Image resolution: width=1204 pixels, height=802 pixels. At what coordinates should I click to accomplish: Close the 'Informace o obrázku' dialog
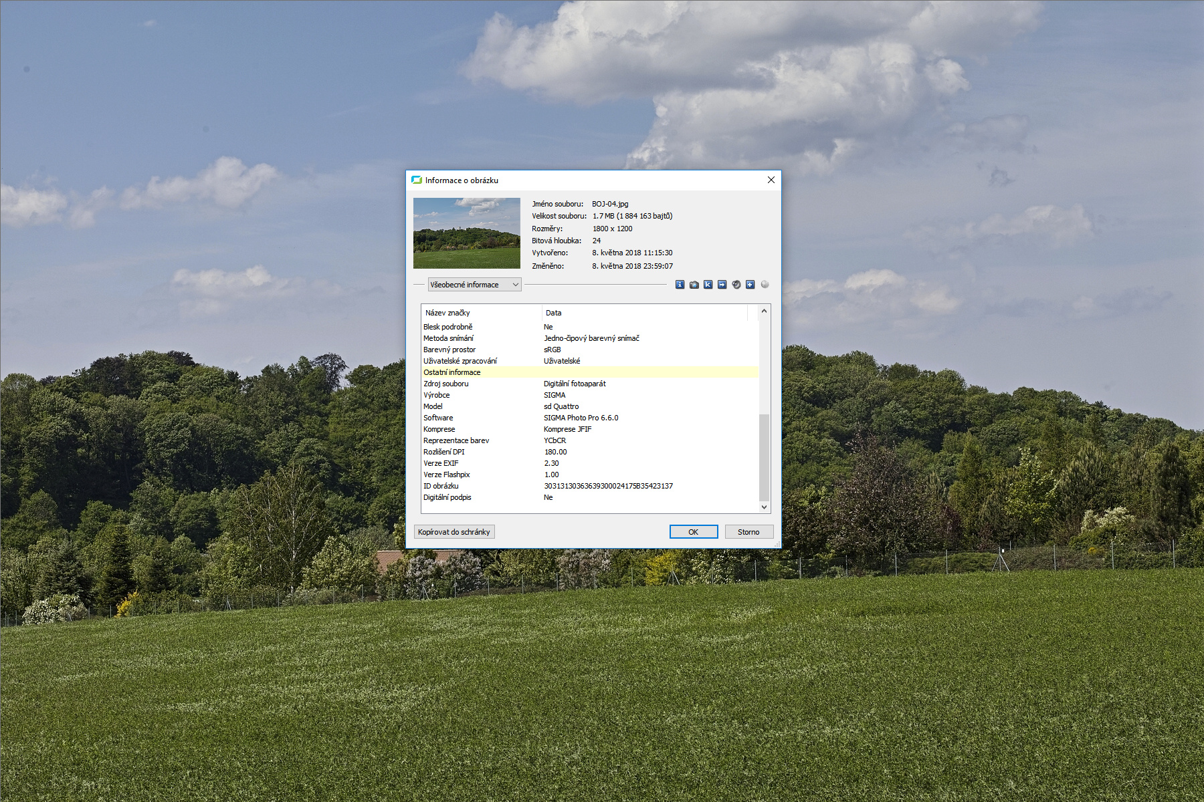(771, 180)
